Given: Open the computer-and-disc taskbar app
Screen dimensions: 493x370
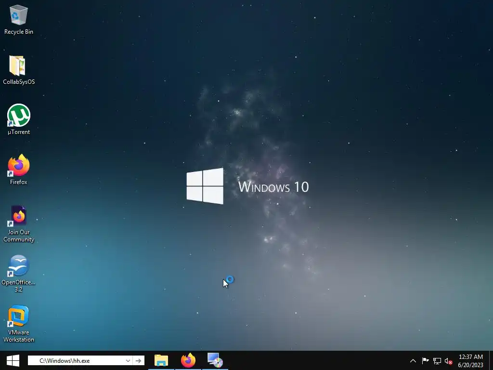Looking at the screenshot, I should 215,360.
